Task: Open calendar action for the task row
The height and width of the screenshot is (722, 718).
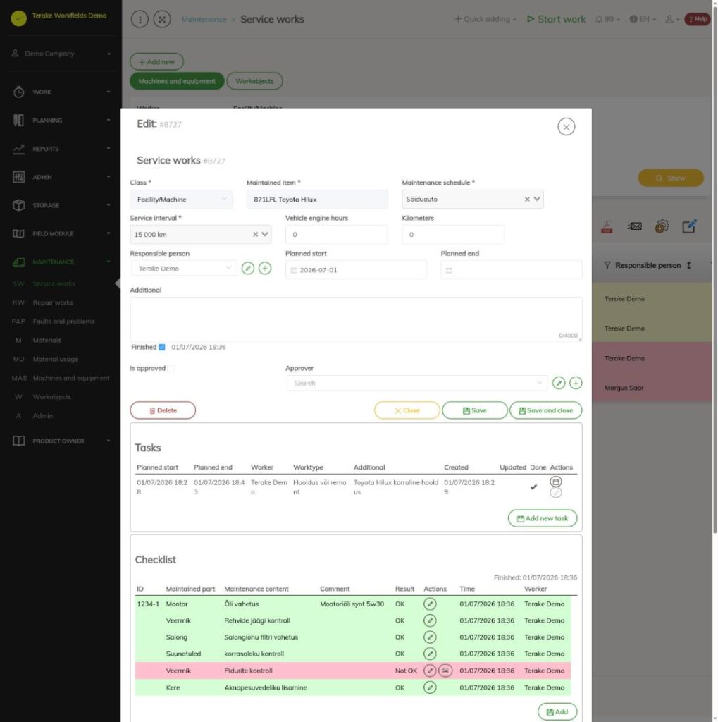Action: (555, 482)
